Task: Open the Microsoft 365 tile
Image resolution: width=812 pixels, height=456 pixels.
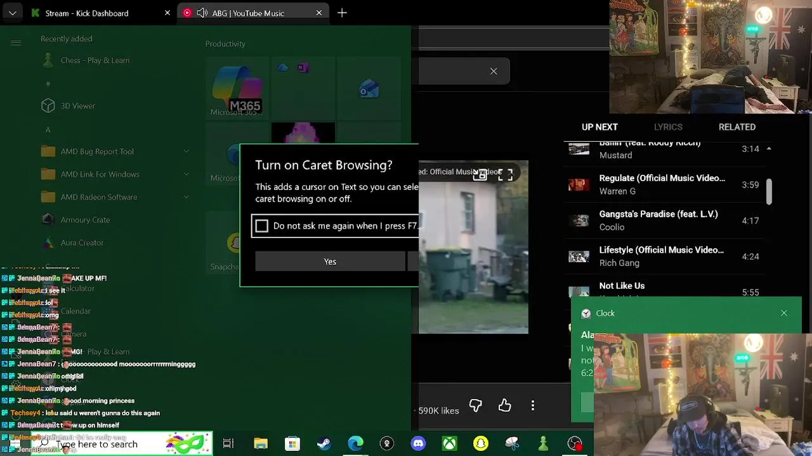Action: [x=237, y=88]
